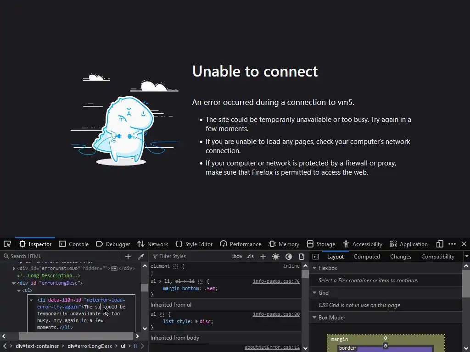Switch to the Style Editor panel
Viewport: 470px width, 352px height.
point(194,244)
